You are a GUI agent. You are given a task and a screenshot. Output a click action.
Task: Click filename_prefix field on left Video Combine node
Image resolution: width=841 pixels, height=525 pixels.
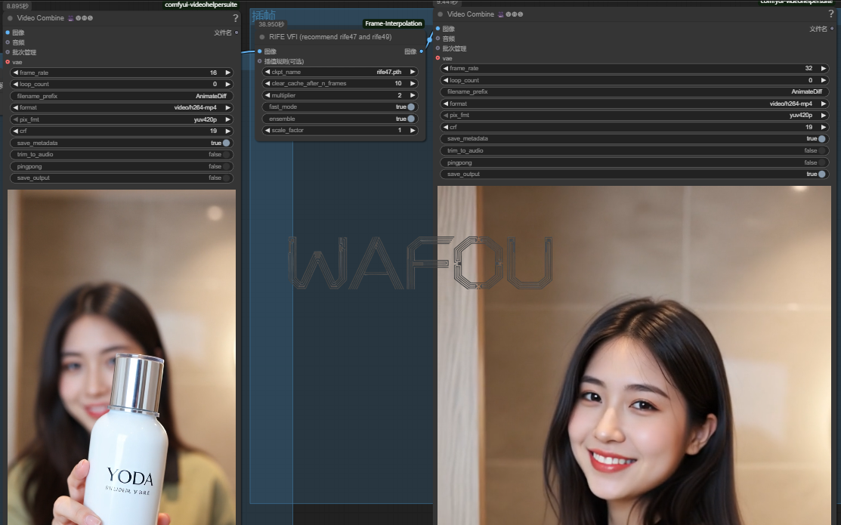122,96
